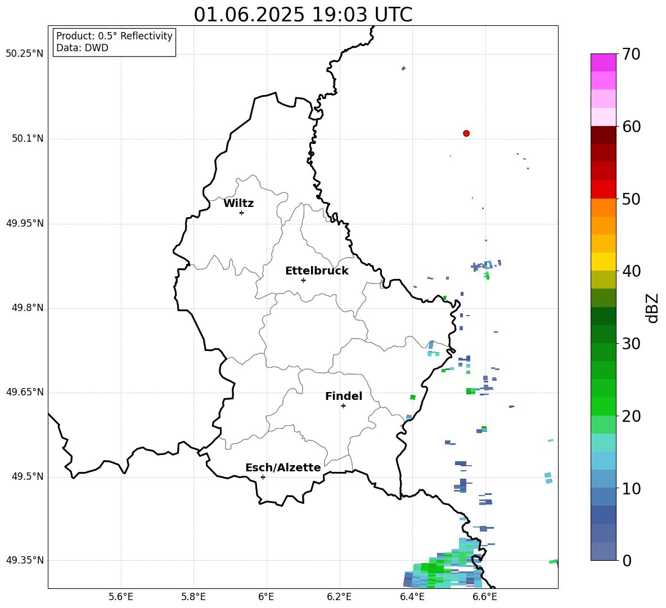Click the colorbar 50 tick label

pos(631,199)
